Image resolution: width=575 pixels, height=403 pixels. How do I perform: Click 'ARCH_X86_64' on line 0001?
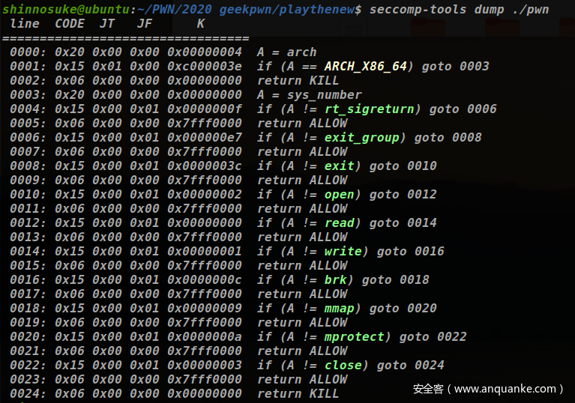365,67
